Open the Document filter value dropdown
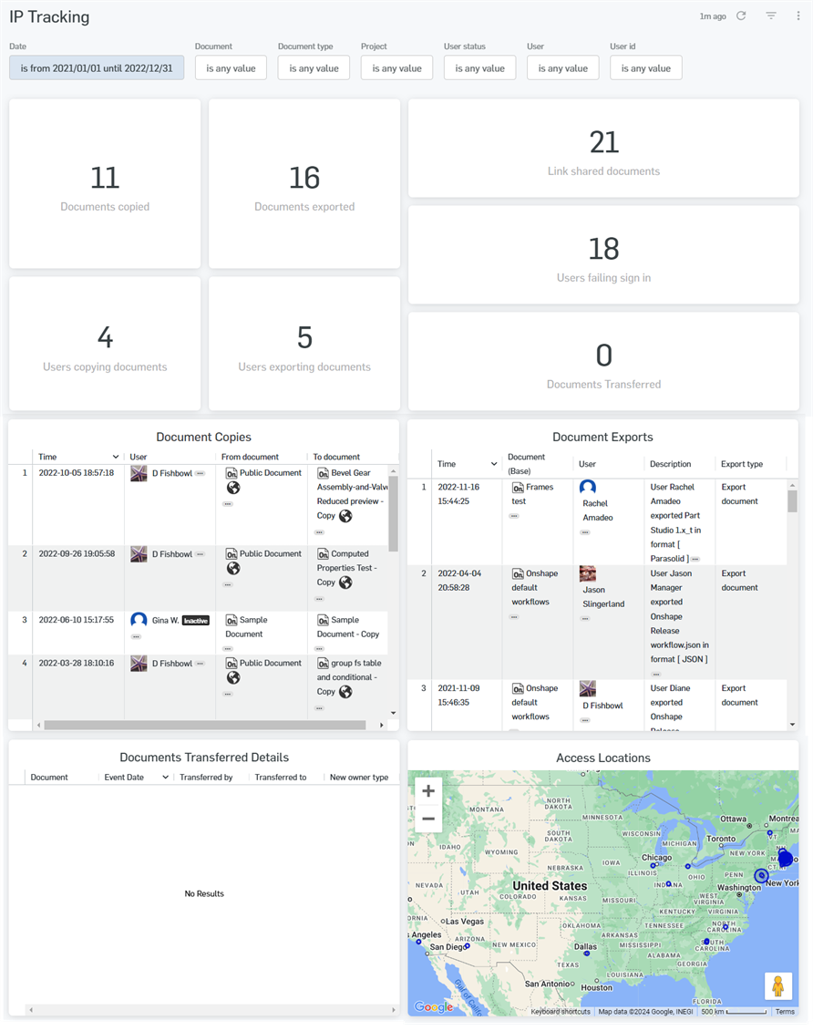Viewport: 813px width, 1031px height. coord(230,67)
